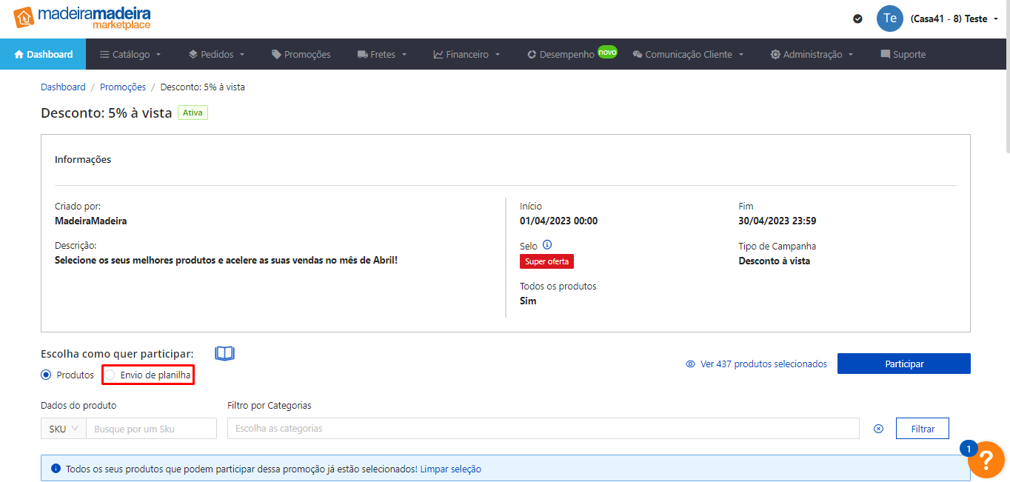The image size is (1010, 482).
Task: Open the (Casa41 - 8) Teste account dropdown
Action: click(954, 19)
